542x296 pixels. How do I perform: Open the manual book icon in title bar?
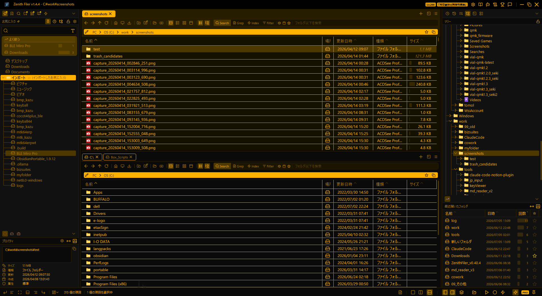480,5
